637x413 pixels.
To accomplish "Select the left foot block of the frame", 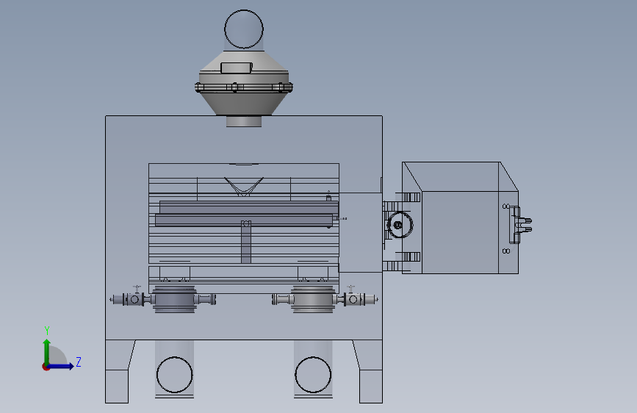I will coord(117,386).
